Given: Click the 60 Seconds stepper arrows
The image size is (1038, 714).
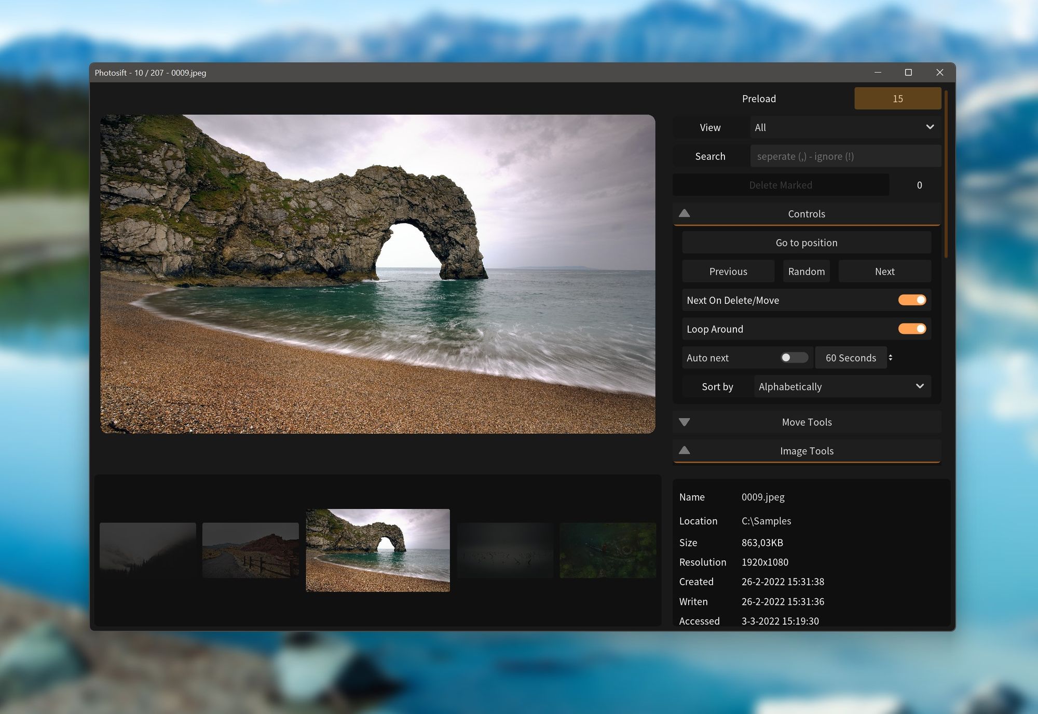Looking at the screenshot, I should coord(891,358).
